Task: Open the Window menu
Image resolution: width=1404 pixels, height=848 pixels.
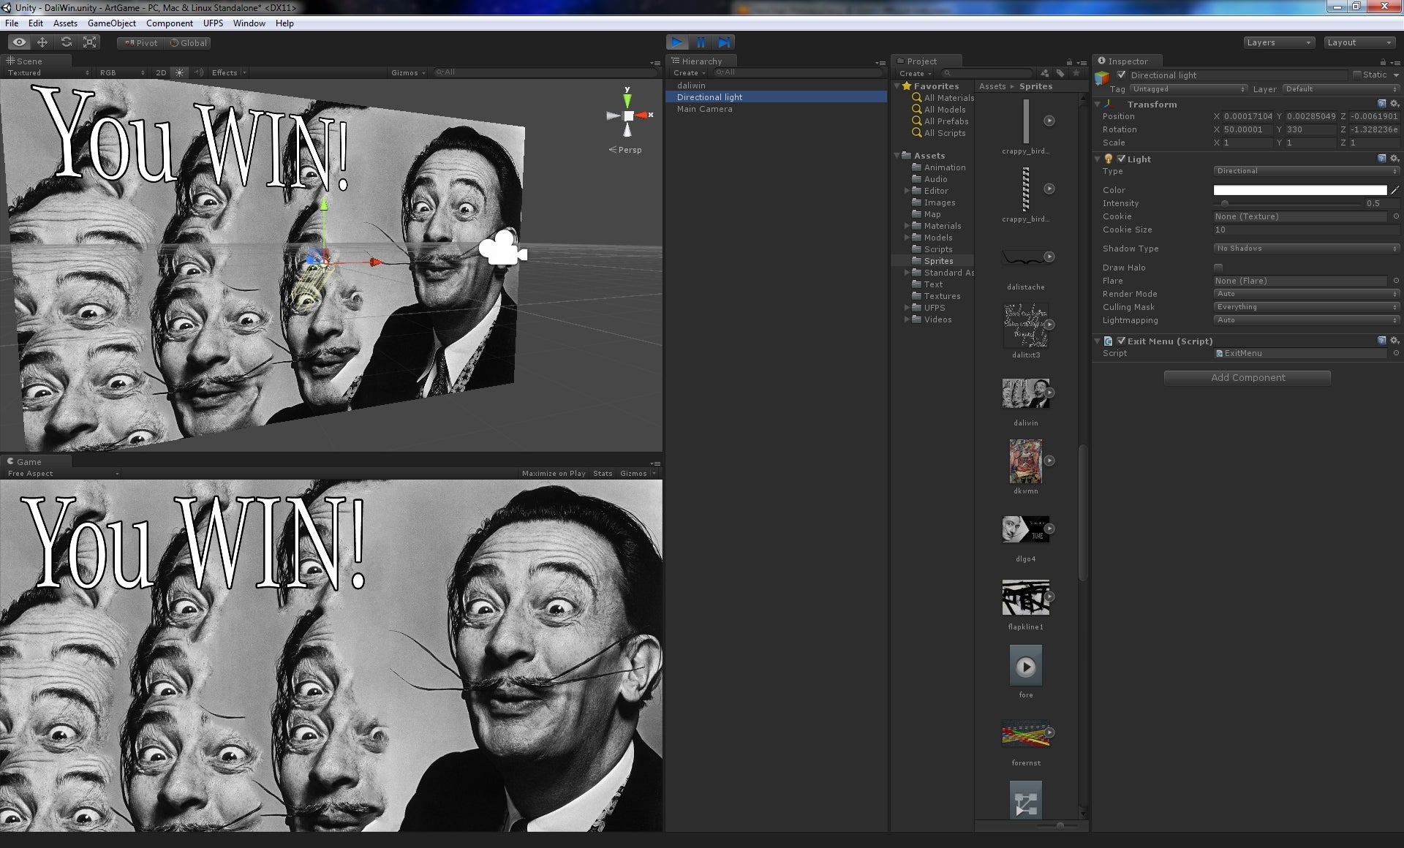Action: (x=249, y=23)
